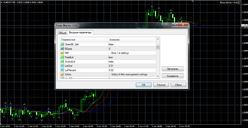Click the LotPercent double-value icon
The width and height of the screenshot is (248, 128).
click(x=62, y=70)
